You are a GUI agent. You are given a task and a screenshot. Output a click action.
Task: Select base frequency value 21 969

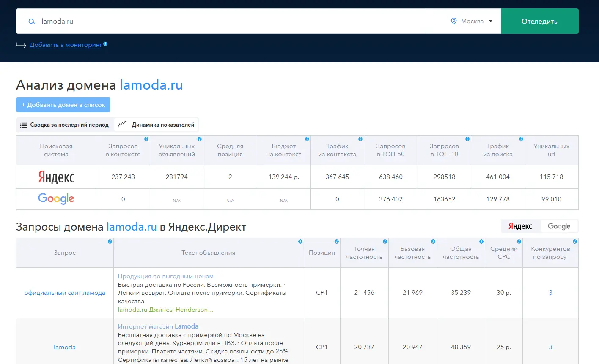point(412,292)
